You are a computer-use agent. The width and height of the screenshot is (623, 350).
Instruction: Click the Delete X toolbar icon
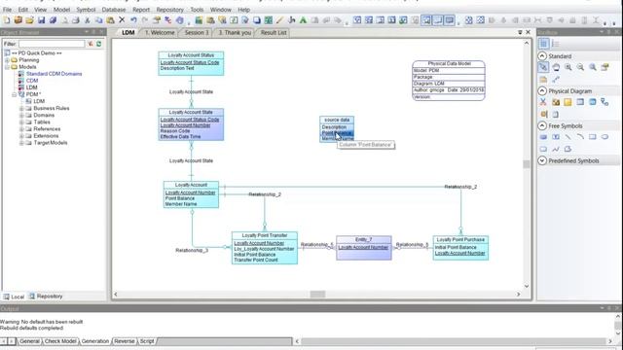tap(122, 19)
